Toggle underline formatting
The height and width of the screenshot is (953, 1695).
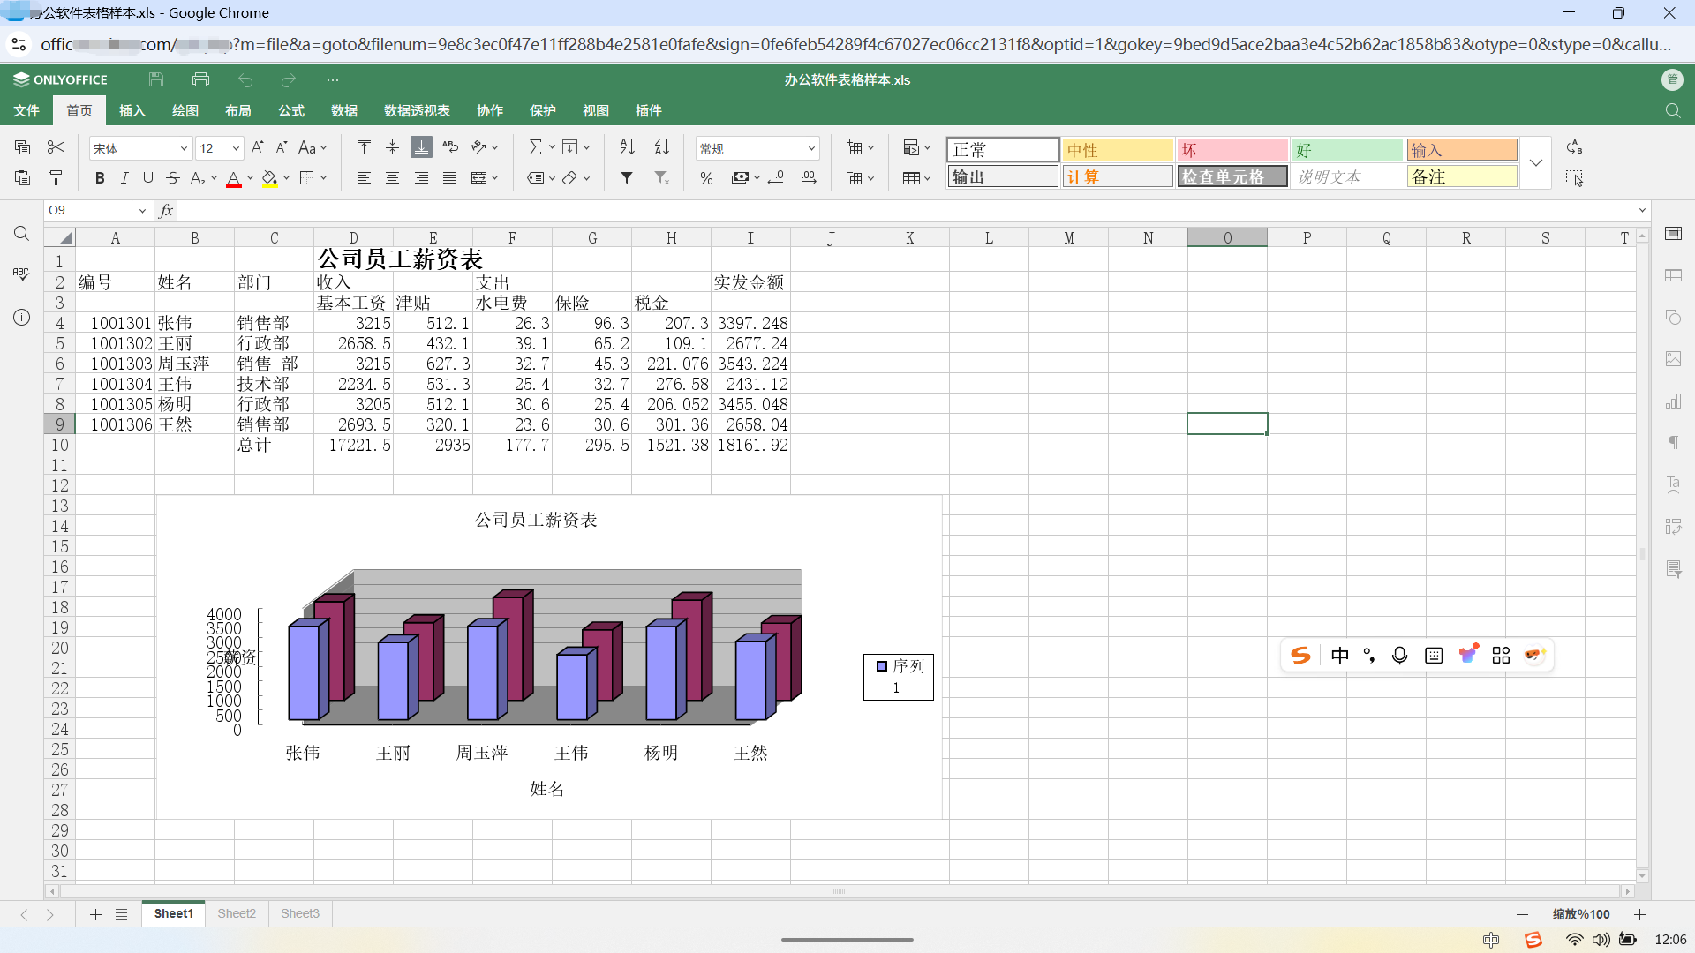tap(148, 178)
